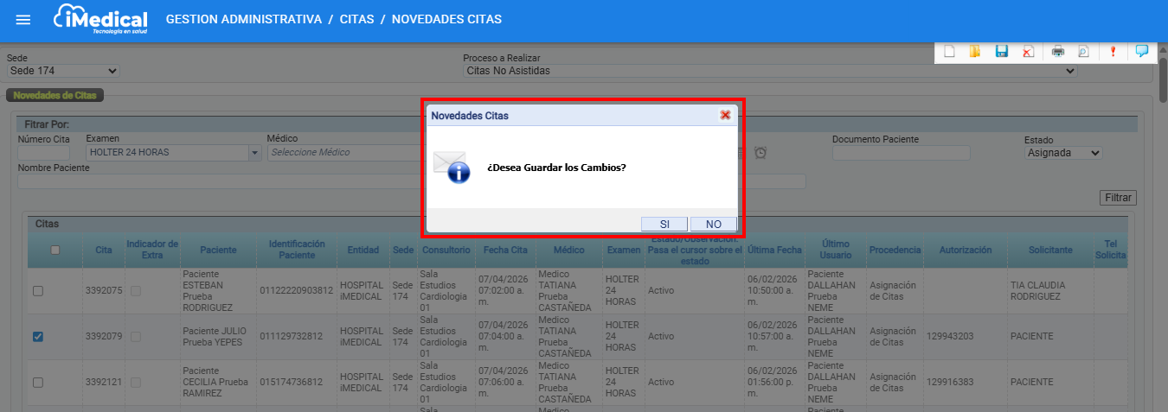Viewport: 1168px width, 412px height.
Task: Click the floppy disk save icon
Action: [1002, 52]
